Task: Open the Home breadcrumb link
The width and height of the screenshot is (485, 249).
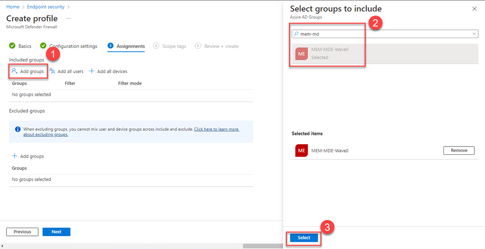Action: pyautogui.click(x=13, y=6)
